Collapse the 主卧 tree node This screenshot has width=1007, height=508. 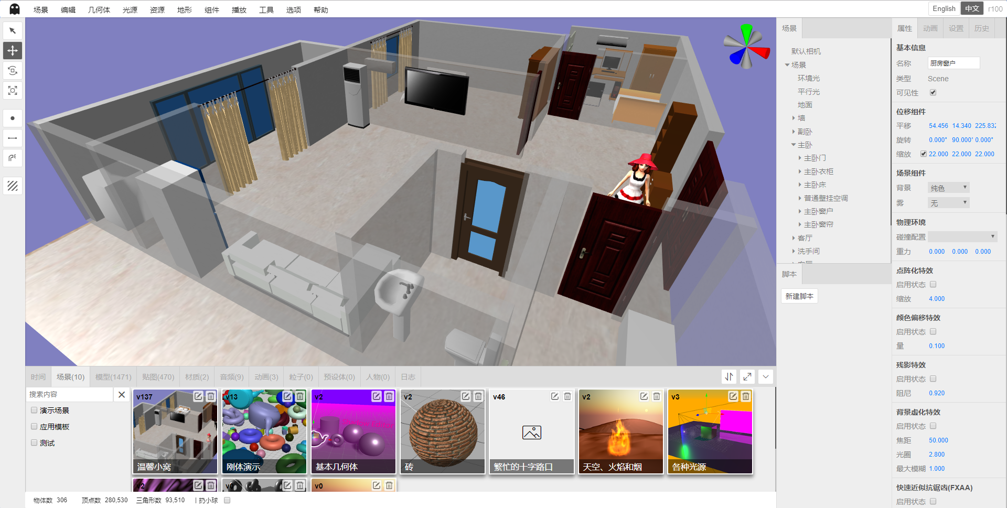pos(794,145)
